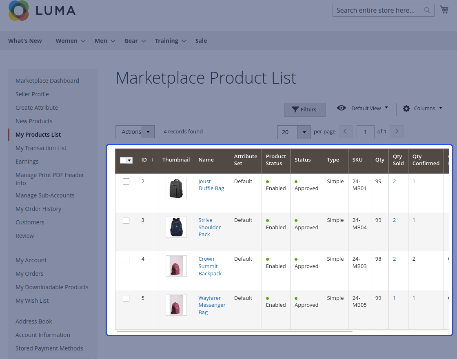Open Marketplace Dashboard in sidebar
Viewport: 457px width, 359px height.
coord(47,81)
